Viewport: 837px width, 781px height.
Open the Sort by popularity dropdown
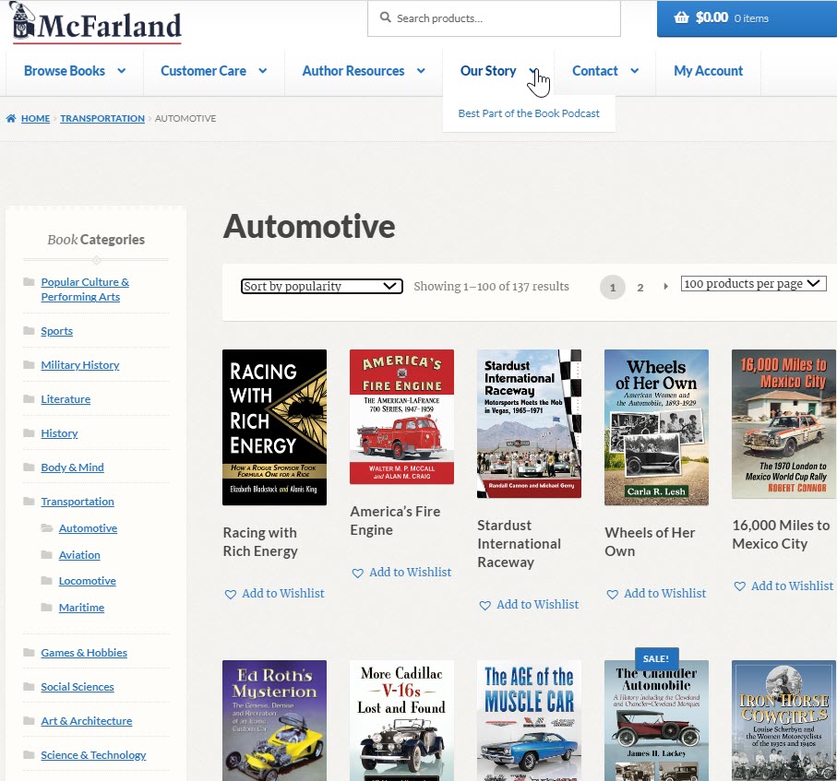click(322, 287)
